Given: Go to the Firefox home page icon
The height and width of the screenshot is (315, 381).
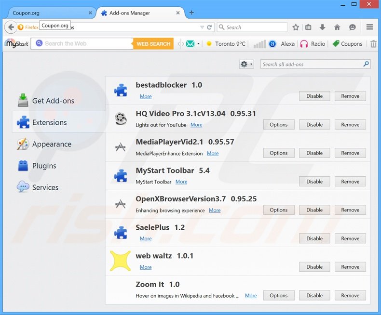Looking at the screenshot, I should point(337,27).
